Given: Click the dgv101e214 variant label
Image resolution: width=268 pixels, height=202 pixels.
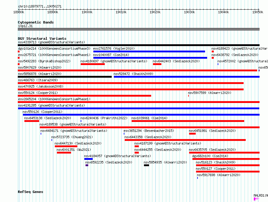Looking at the screenshot, I should [54, 48].
